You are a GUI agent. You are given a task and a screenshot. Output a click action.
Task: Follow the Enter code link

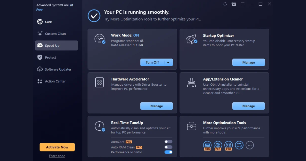tap(57, 156)
